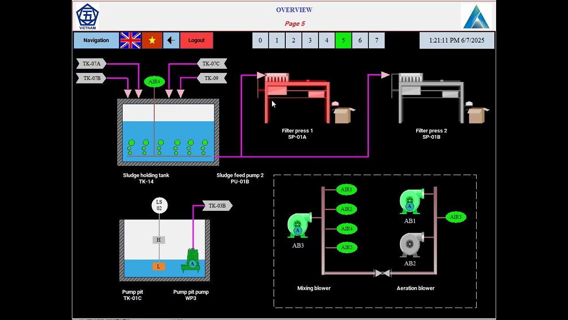Select the AB3 mixing blower icon
568x320 pixels.
[299, 225]
